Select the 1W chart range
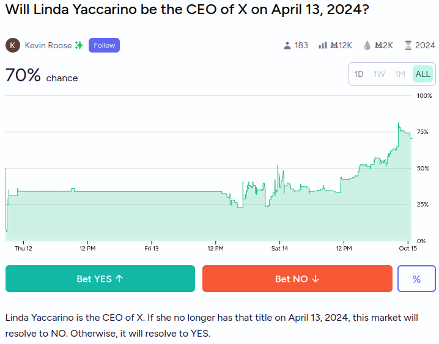 pyautogui.click(x=379, y=74)
